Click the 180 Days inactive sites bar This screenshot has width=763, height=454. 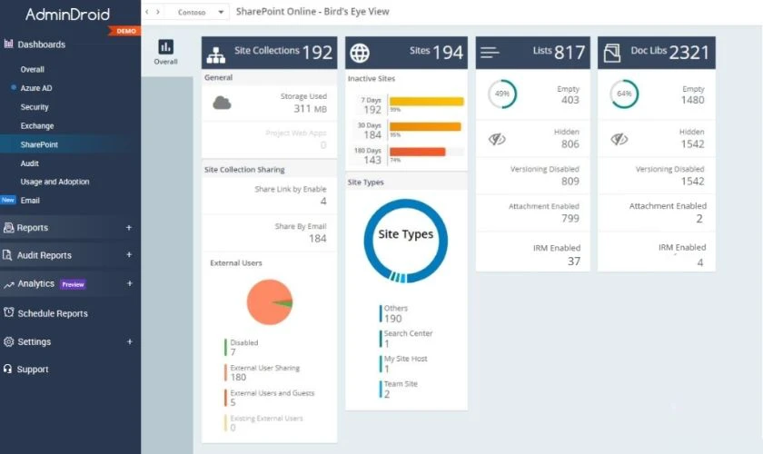point(418,152)
